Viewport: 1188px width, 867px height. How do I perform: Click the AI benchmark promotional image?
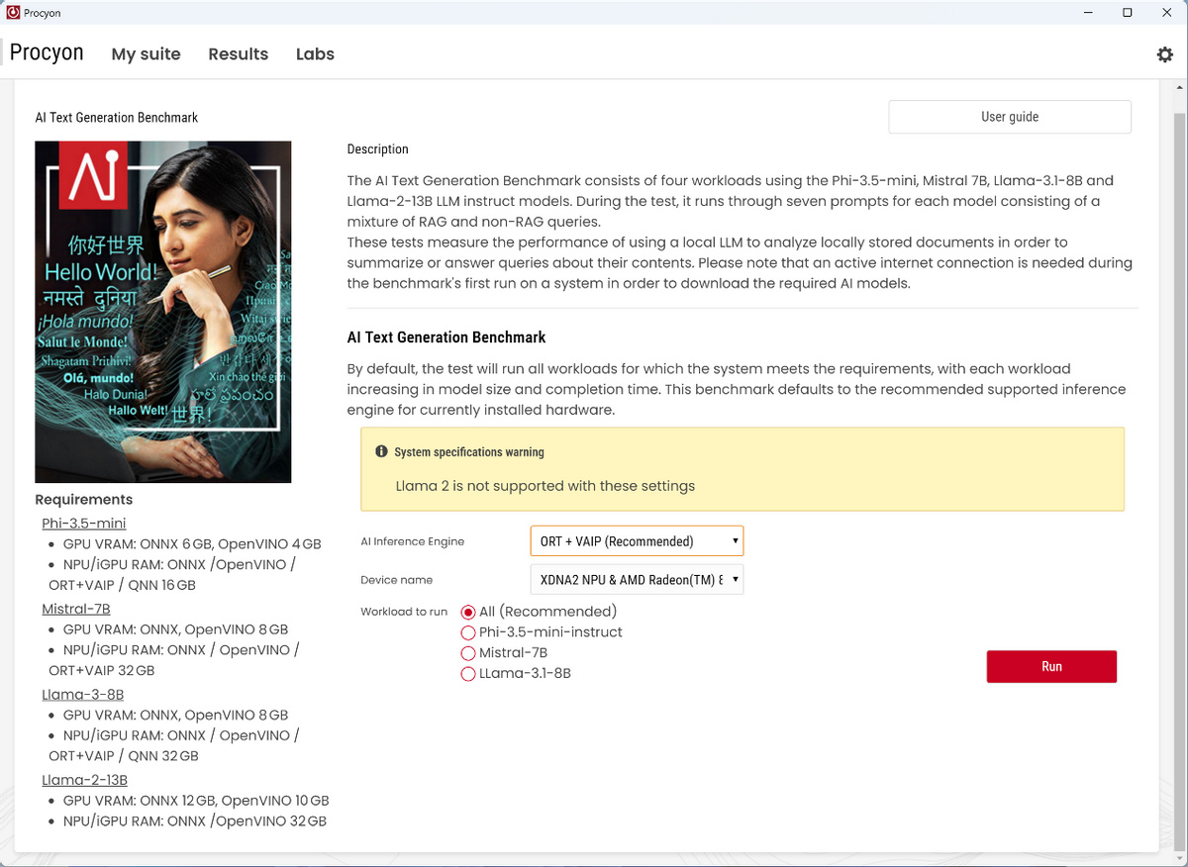163,312
